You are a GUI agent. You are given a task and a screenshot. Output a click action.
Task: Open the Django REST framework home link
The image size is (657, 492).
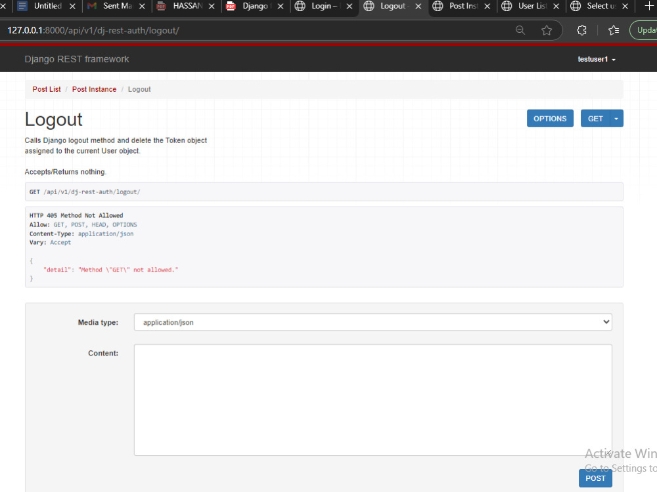pos(77,59)
